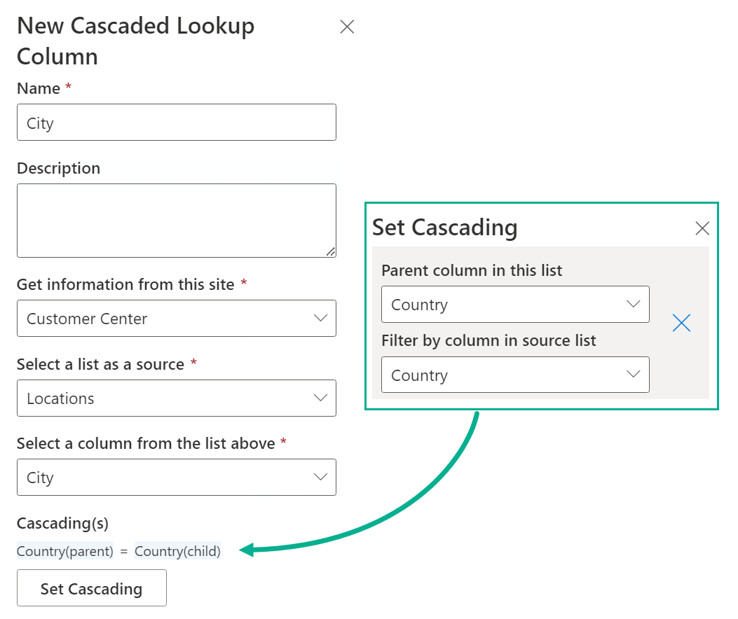Click the chevron on the Locations dropdown
Viewport: 738px width, 619px height.
[x=322, y=398]
